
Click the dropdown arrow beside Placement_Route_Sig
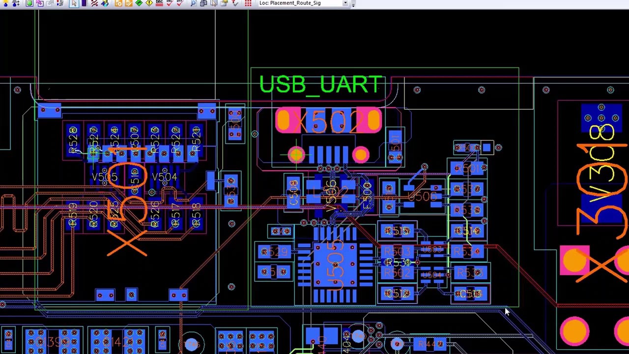tap(345, 3)
